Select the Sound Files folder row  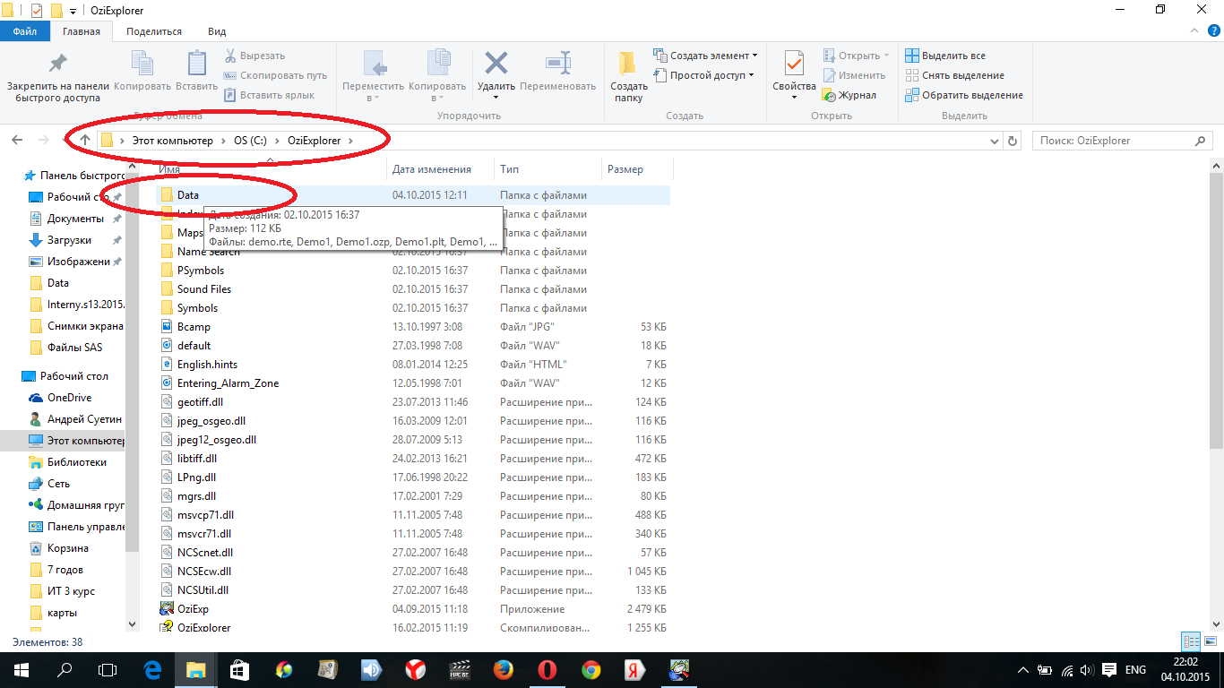point(412,289)
